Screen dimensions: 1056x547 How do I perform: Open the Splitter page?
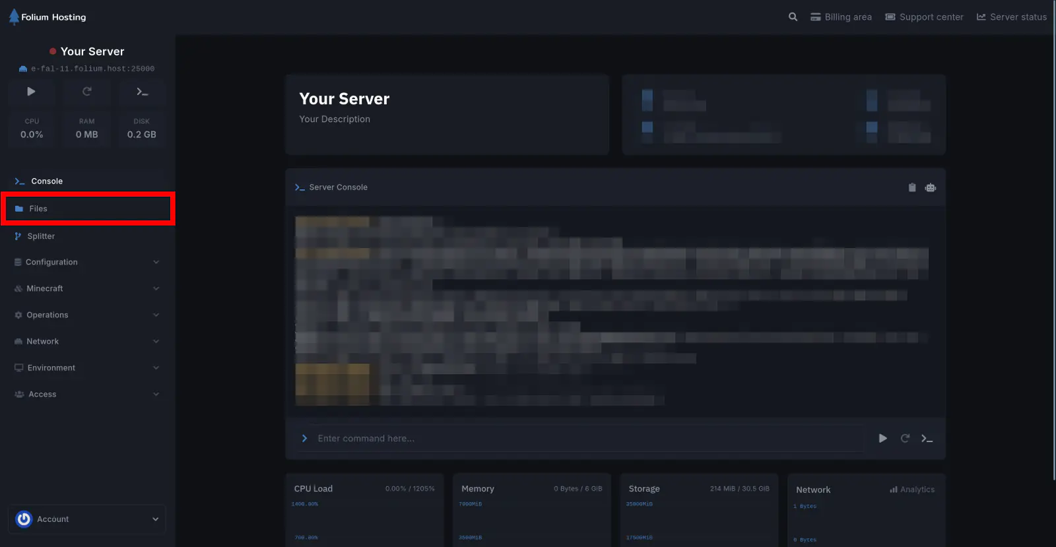[41, 236]
